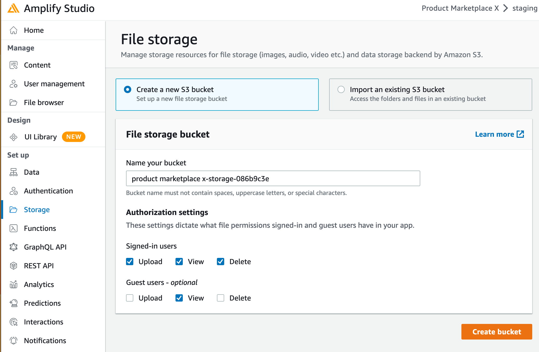Image resolution: width=539 pixels, height=352 pixels.
Task: Click the Data model icon
Action: (x=14, y=172)
